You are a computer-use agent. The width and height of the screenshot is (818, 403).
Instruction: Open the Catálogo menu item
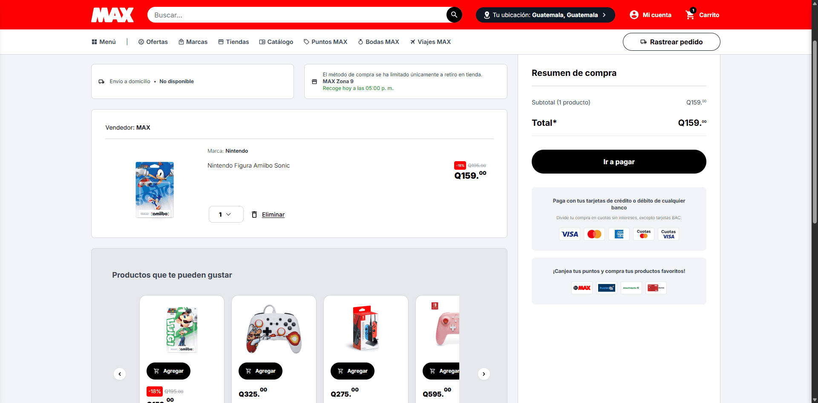pos(276,42)
